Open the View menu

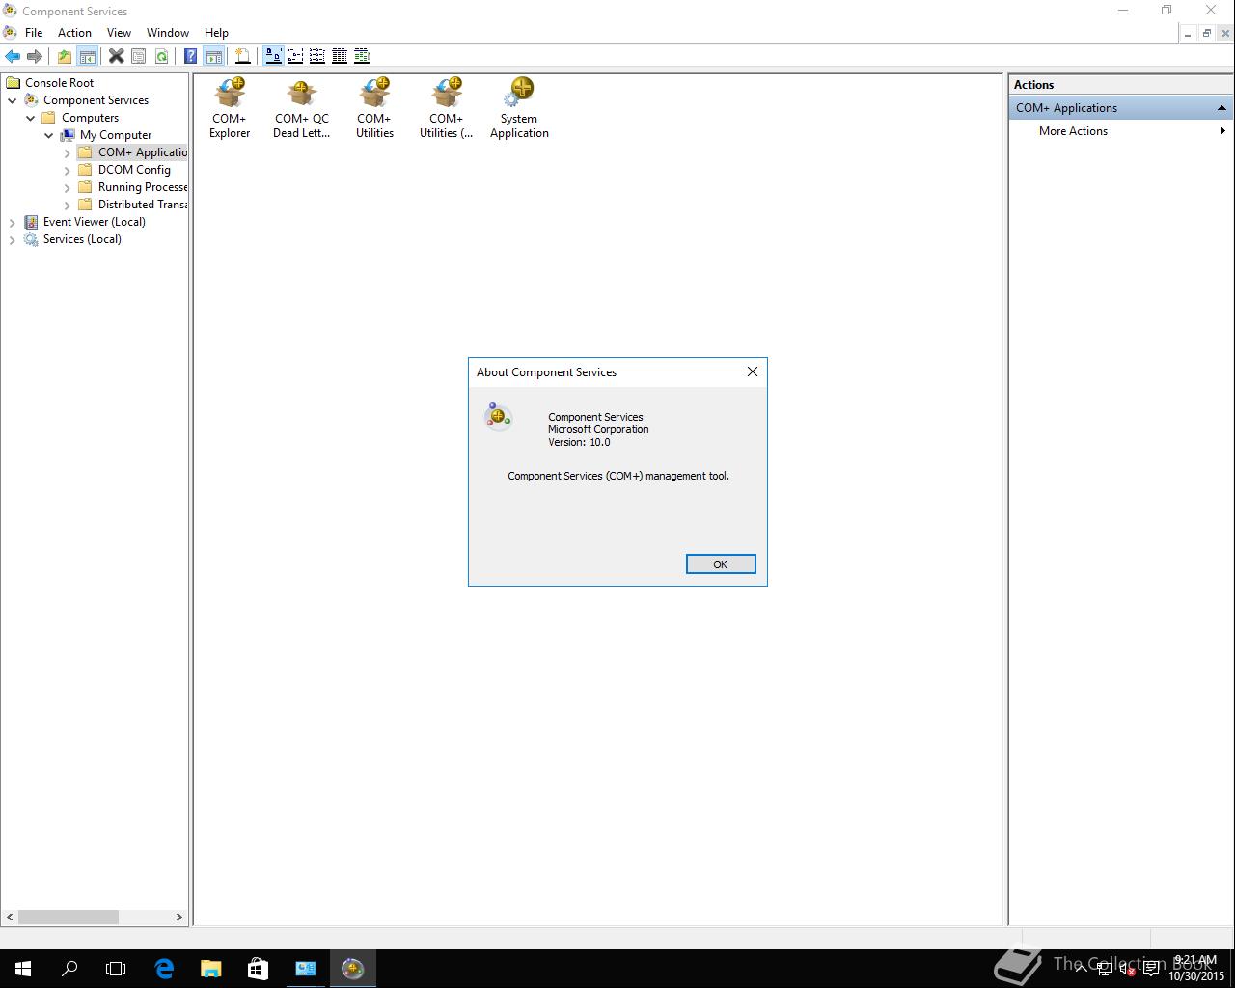point(119,32)
